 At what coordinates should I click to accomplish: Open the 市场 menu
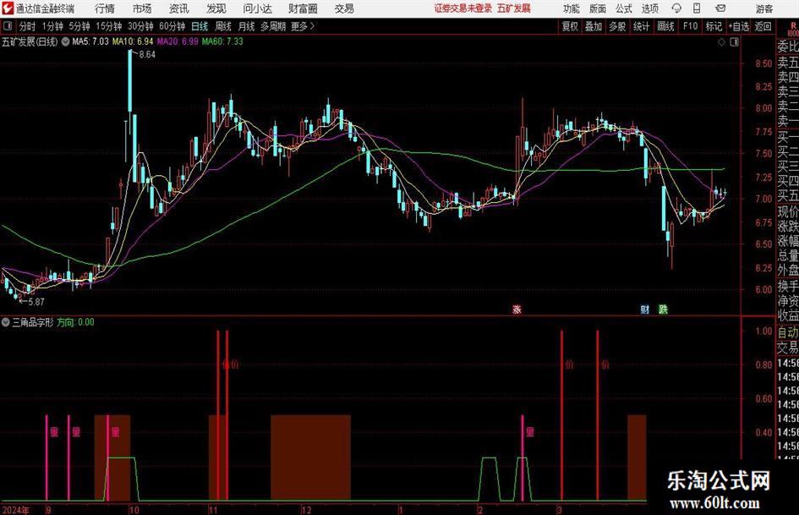click(x=142, y=8)
